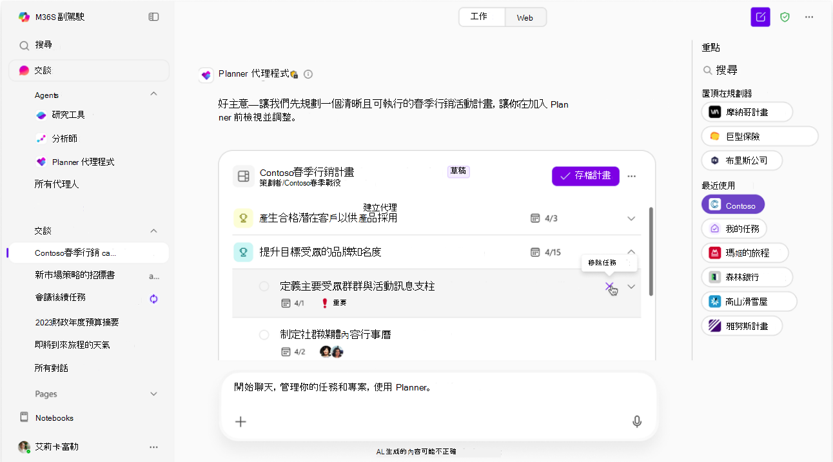
Task: Select the 布里斯公司 pinned plan
Action: pos(743,160)
